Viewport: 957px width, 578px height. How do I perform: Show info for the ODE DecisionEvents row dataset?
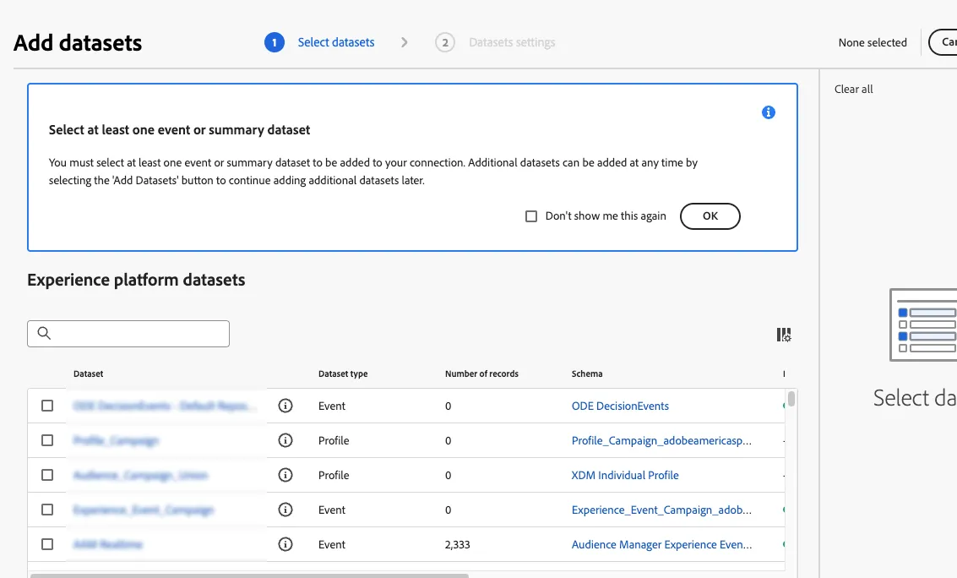point(285,406)
